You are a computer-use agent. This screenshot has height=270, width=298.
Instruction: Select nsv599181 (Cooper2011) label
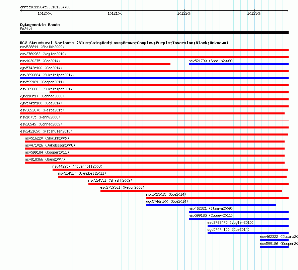click(42, 82)
